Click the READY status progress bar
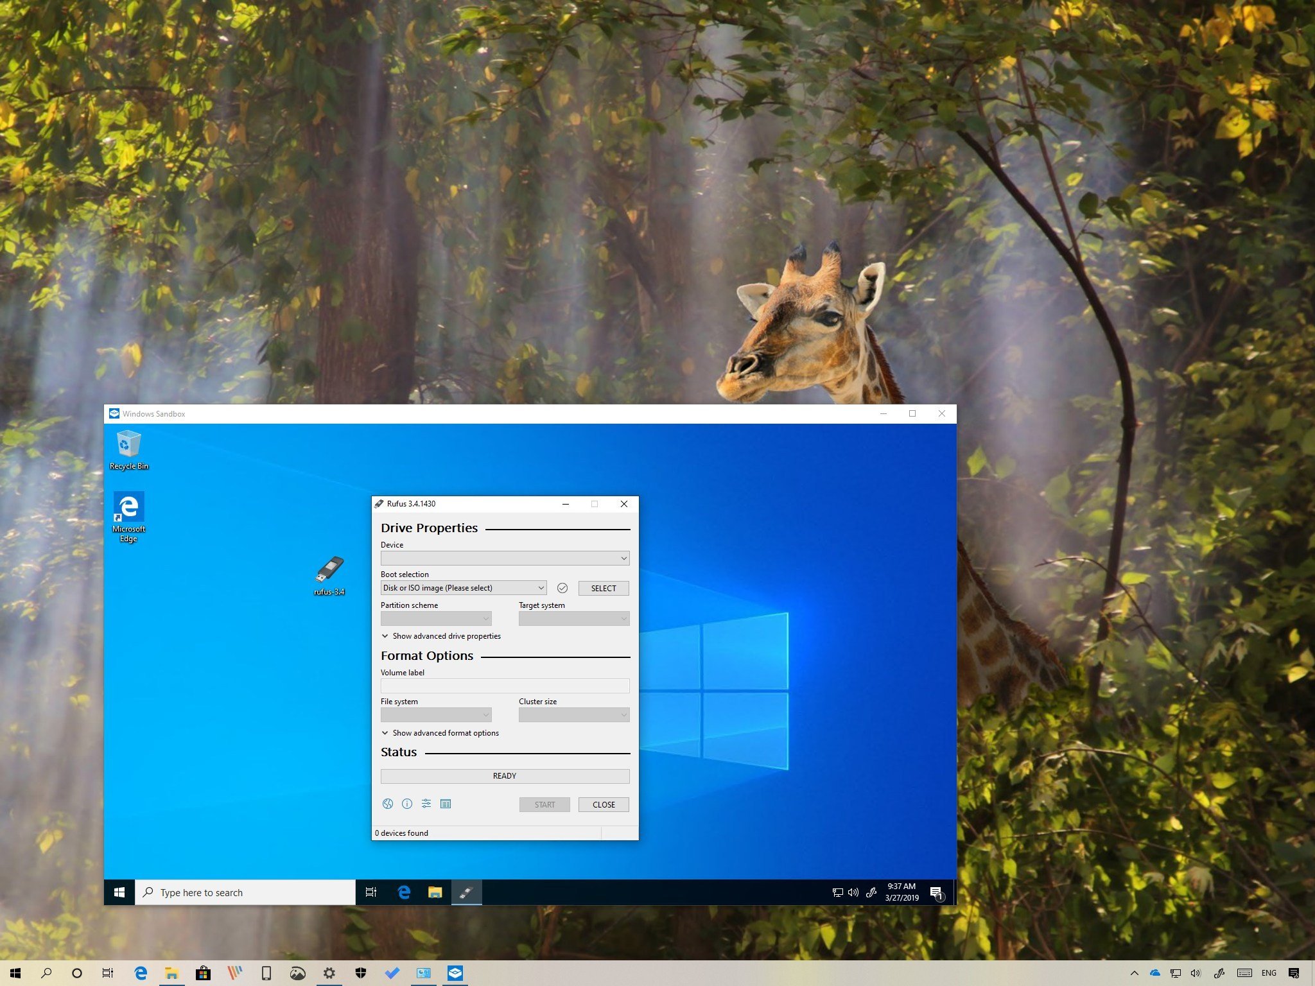This screenshot has height=986, width=1315. point(505,776)
